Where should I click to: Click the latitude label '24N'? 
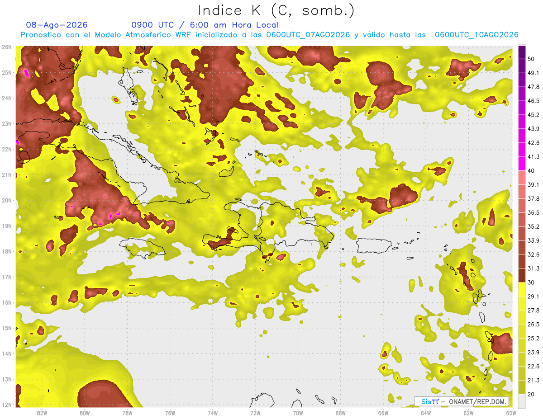(7, 98)
